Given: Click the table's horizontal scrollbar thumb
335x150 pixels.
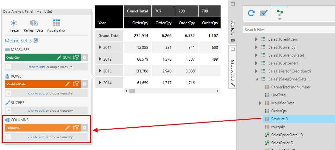Looking at the screenshot, I should click(132, 91).
